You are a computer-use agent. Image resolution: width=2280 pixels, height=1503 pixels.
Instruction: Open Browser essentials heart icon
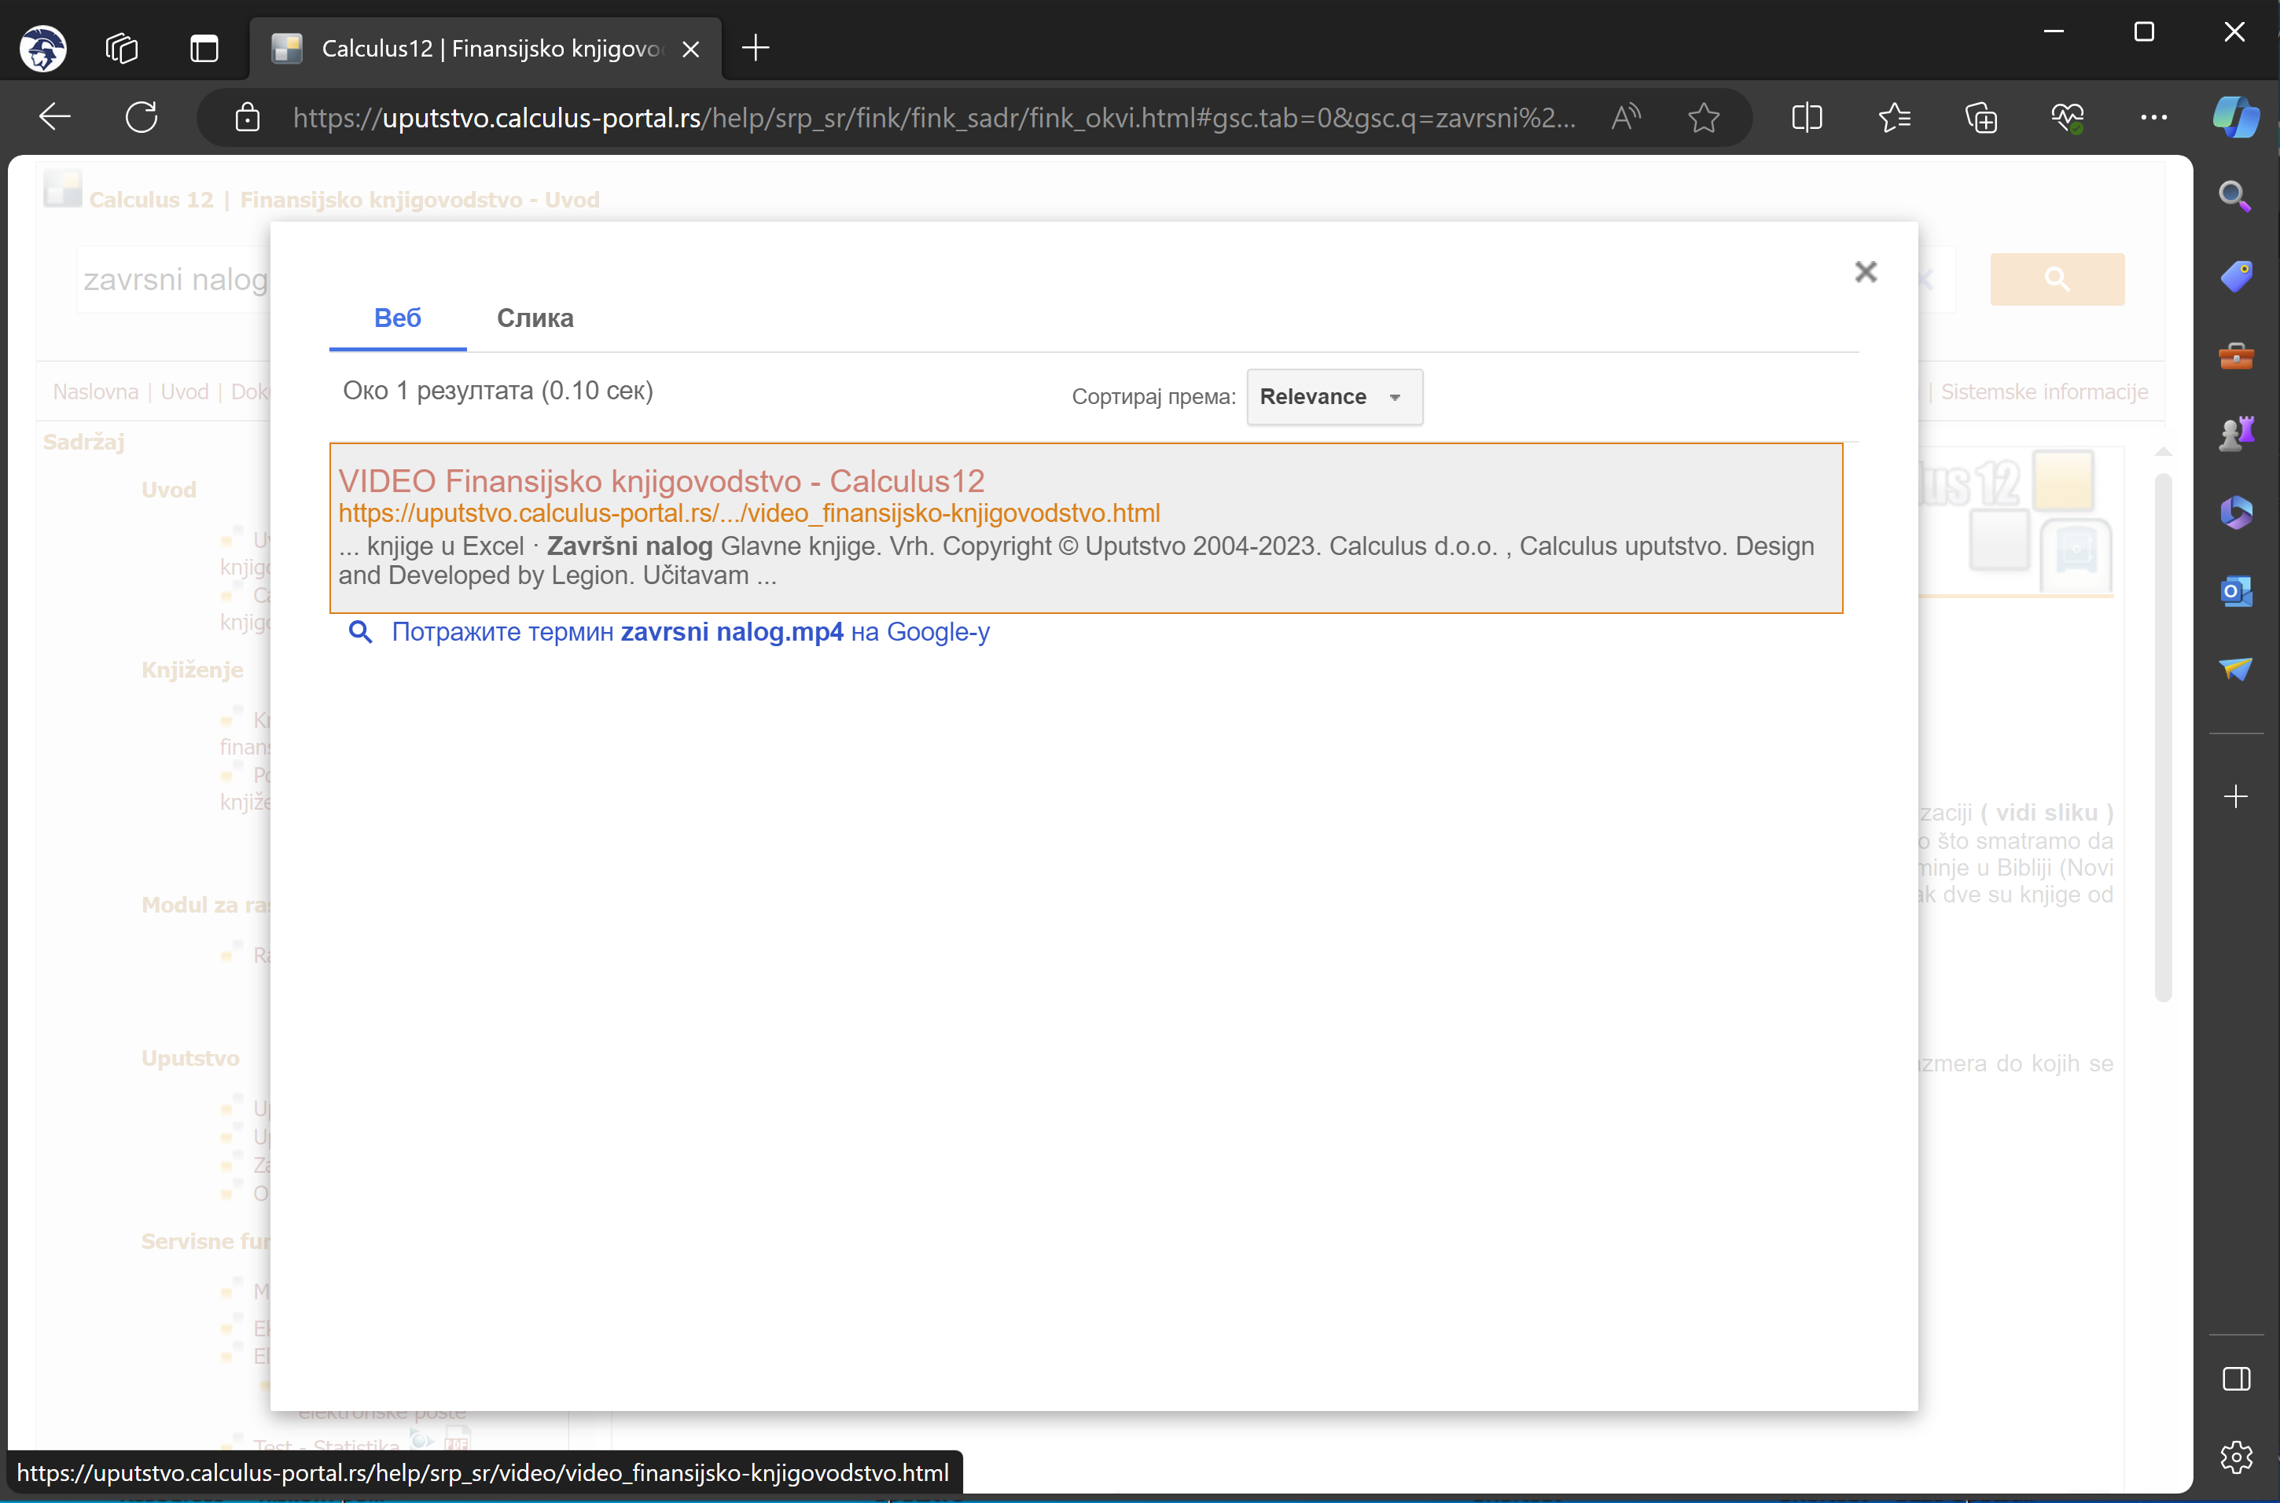pos(2067,118)
